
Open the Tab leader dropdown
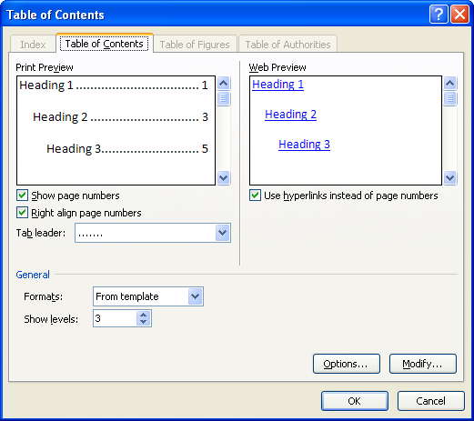[x=223, y=233]
